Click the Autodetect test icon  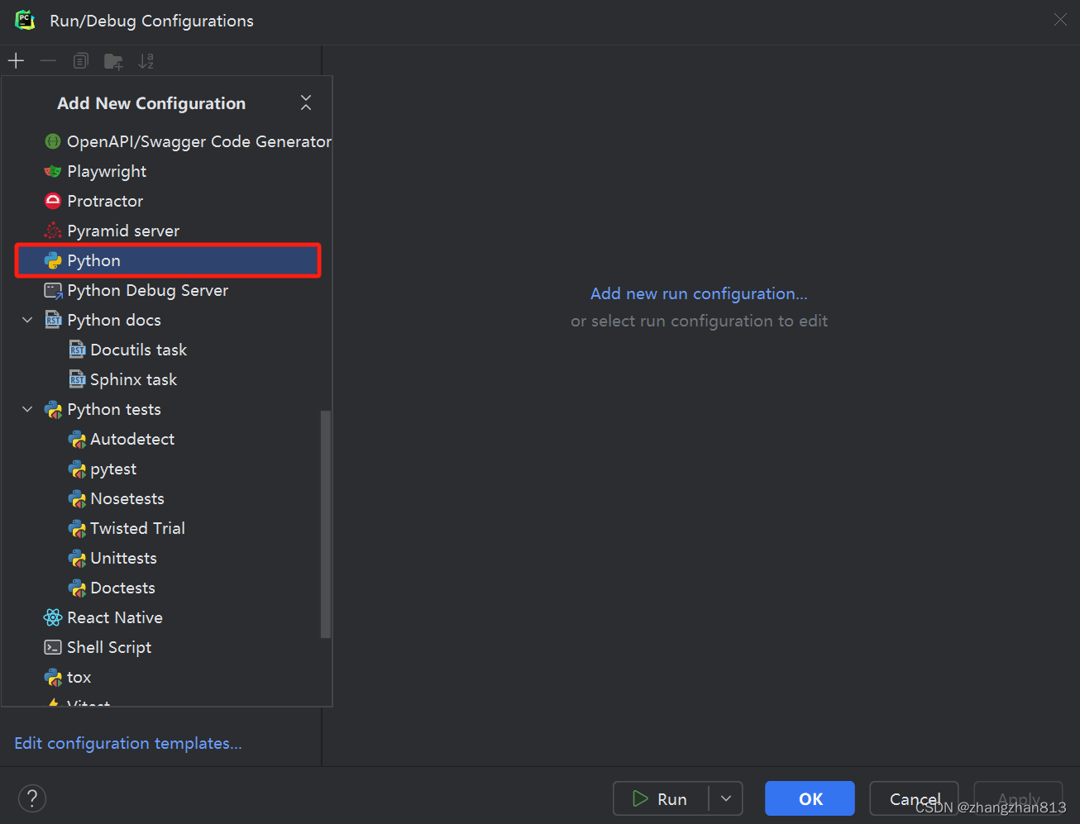coord(77,439)
